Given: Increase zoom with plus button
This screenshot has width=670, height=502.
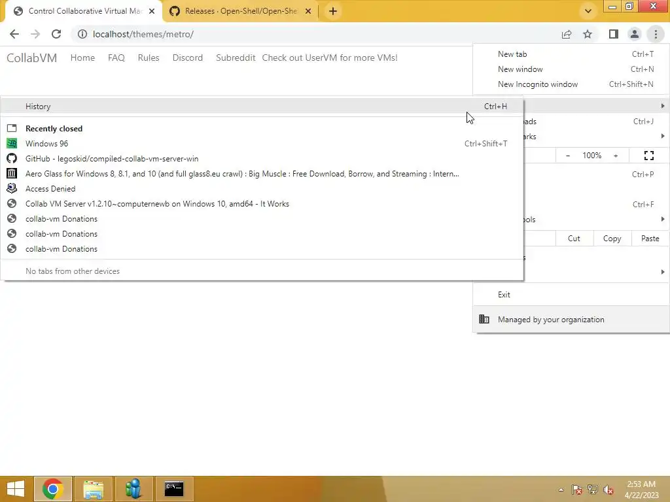Looking at the screenshot, I should pyautogui.click(x=616, y=156).
